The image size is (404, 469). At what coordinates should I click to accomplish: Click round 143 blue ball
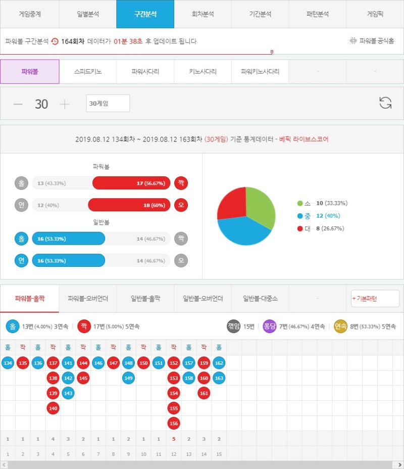click(68, 393)
